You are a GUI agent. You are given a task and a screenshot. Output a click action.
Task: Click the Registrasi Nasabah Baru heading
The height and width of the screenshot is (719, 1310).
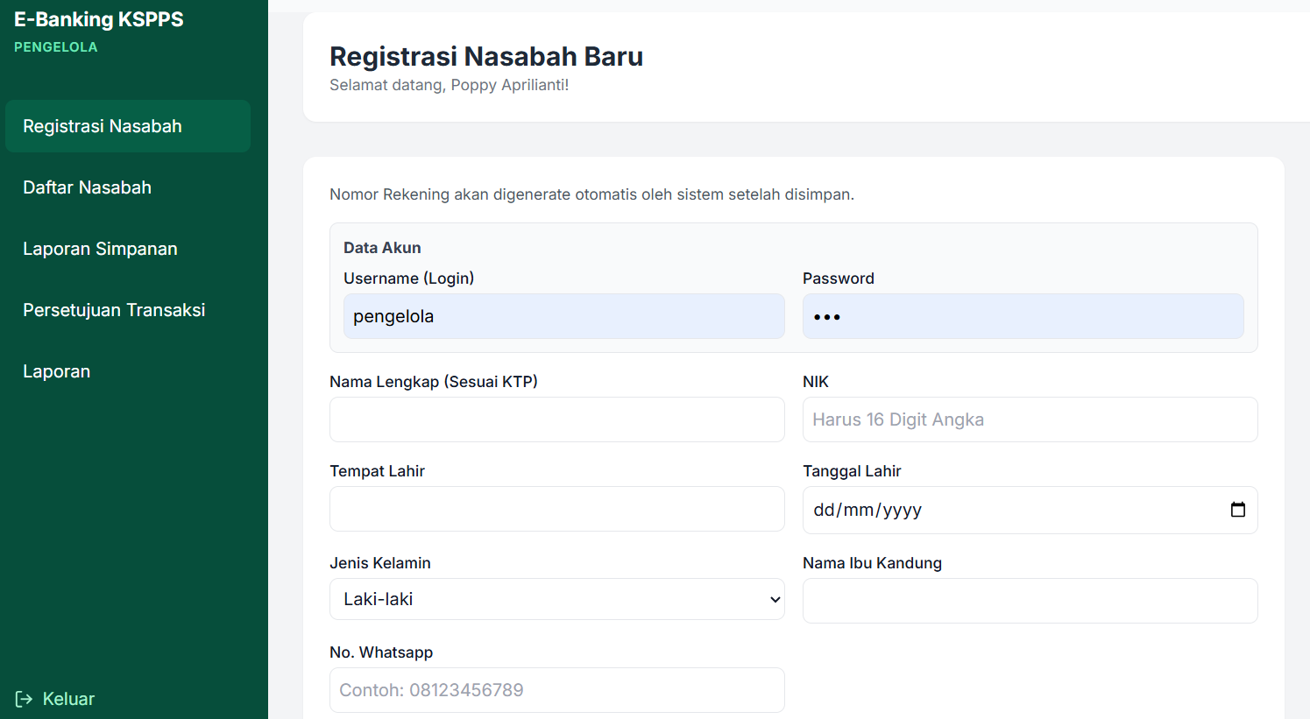pos(486,56)
